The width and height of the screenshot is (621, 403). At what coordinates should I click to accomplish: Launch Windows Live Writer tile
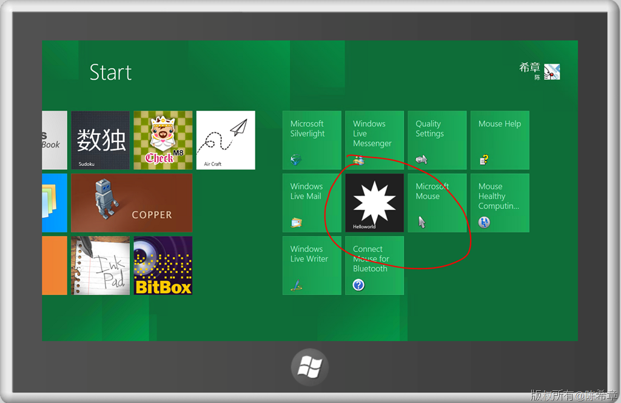pos(312,265)
